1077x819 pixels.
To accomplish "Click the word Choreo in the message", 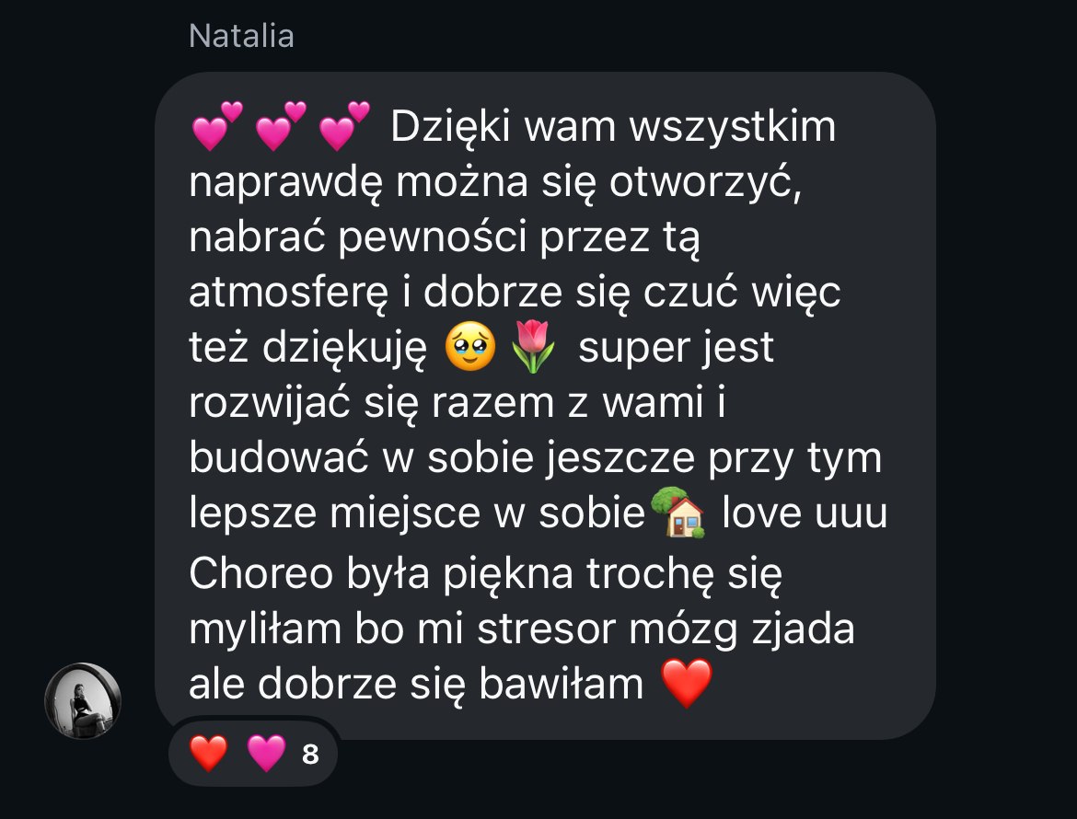I will click(261, 574).
